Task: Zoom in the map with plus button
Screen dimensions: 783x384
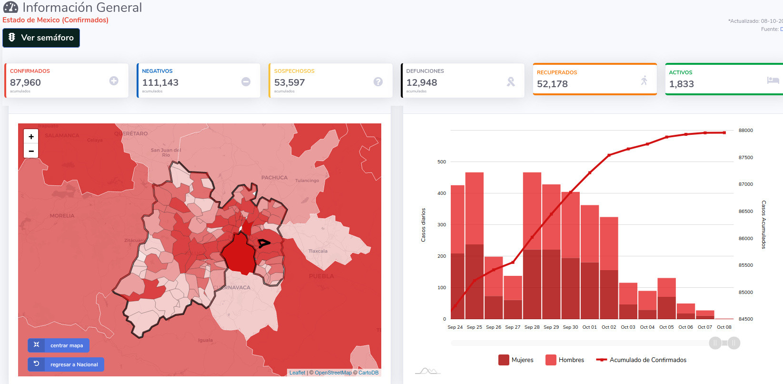Action: tap(31, 136)
